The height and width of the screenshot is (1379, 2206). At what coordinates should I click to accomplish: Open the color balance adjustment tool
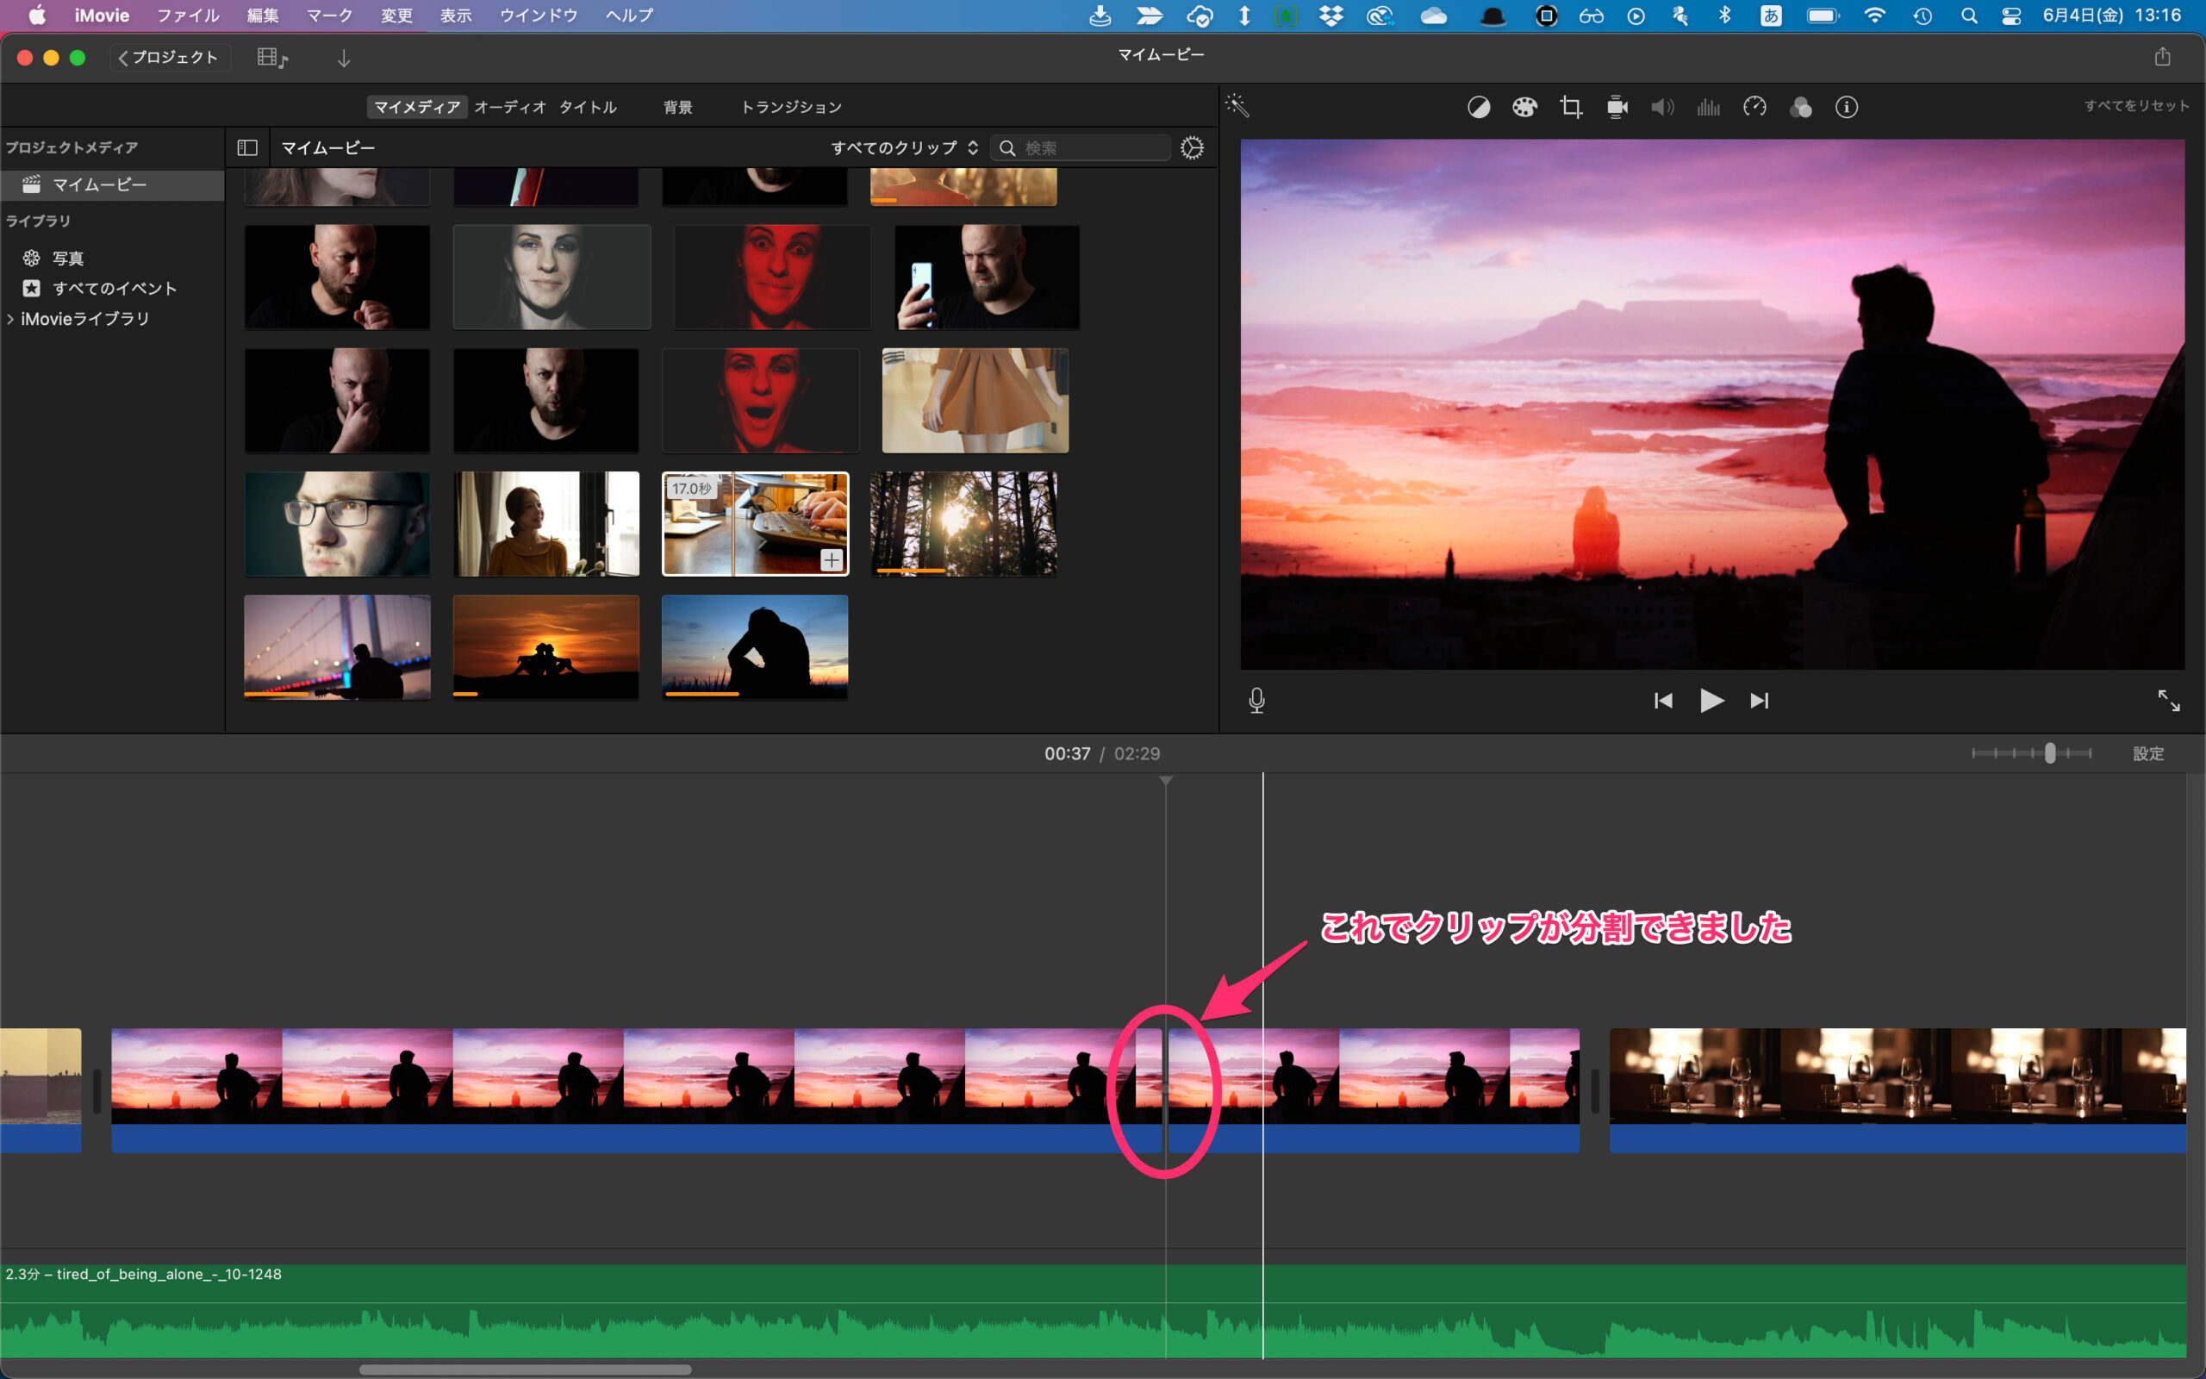(1479, 108)
